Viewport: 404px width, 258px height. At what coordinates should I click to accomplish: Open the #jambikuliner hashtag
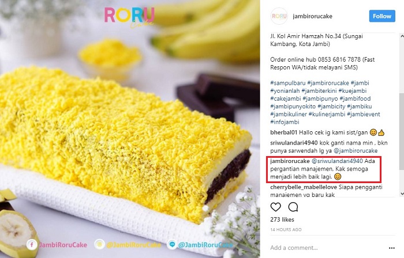click(289, 114)
